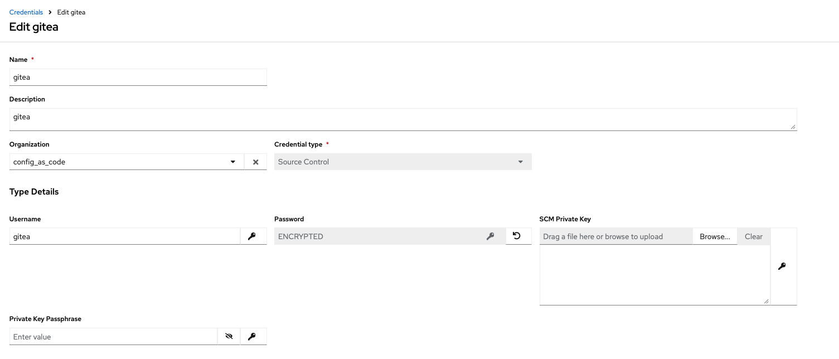Viewport: 839px width, 359px height.
Task: Click the key icon next to Private Key Passphrase
Action: coord(252,337)
